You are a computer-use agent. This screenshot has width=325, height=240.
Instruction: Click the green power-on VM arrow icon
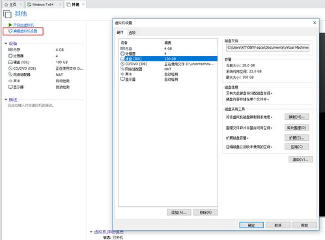click(10, 25)
